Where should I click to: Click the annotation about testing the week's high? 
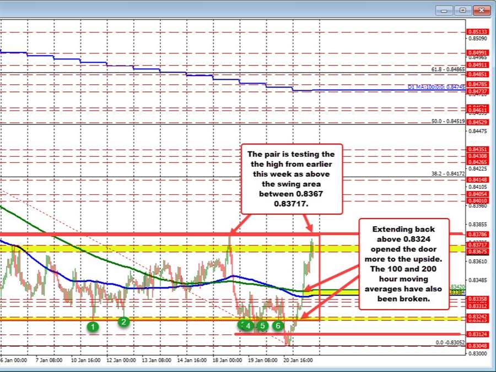(291, 179)
